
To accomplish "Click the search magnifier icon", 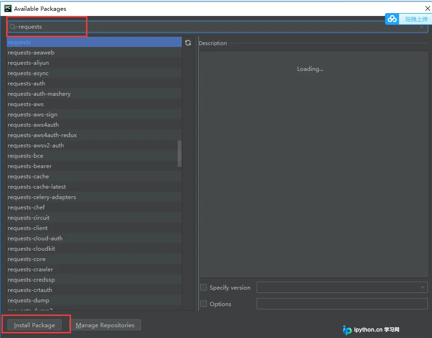I will point(13,27).
